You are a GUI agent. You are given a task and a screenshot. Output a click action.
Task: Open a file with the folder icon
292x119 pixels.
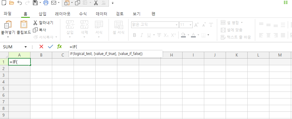(x=11, y=3)
